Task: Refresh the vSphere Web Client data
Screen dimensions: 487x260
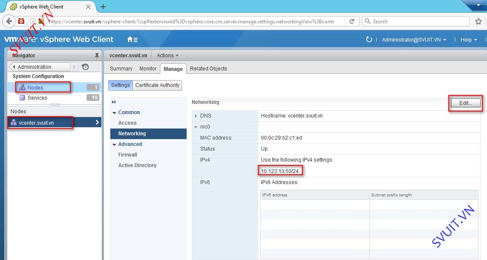Action: pos(369,39)
